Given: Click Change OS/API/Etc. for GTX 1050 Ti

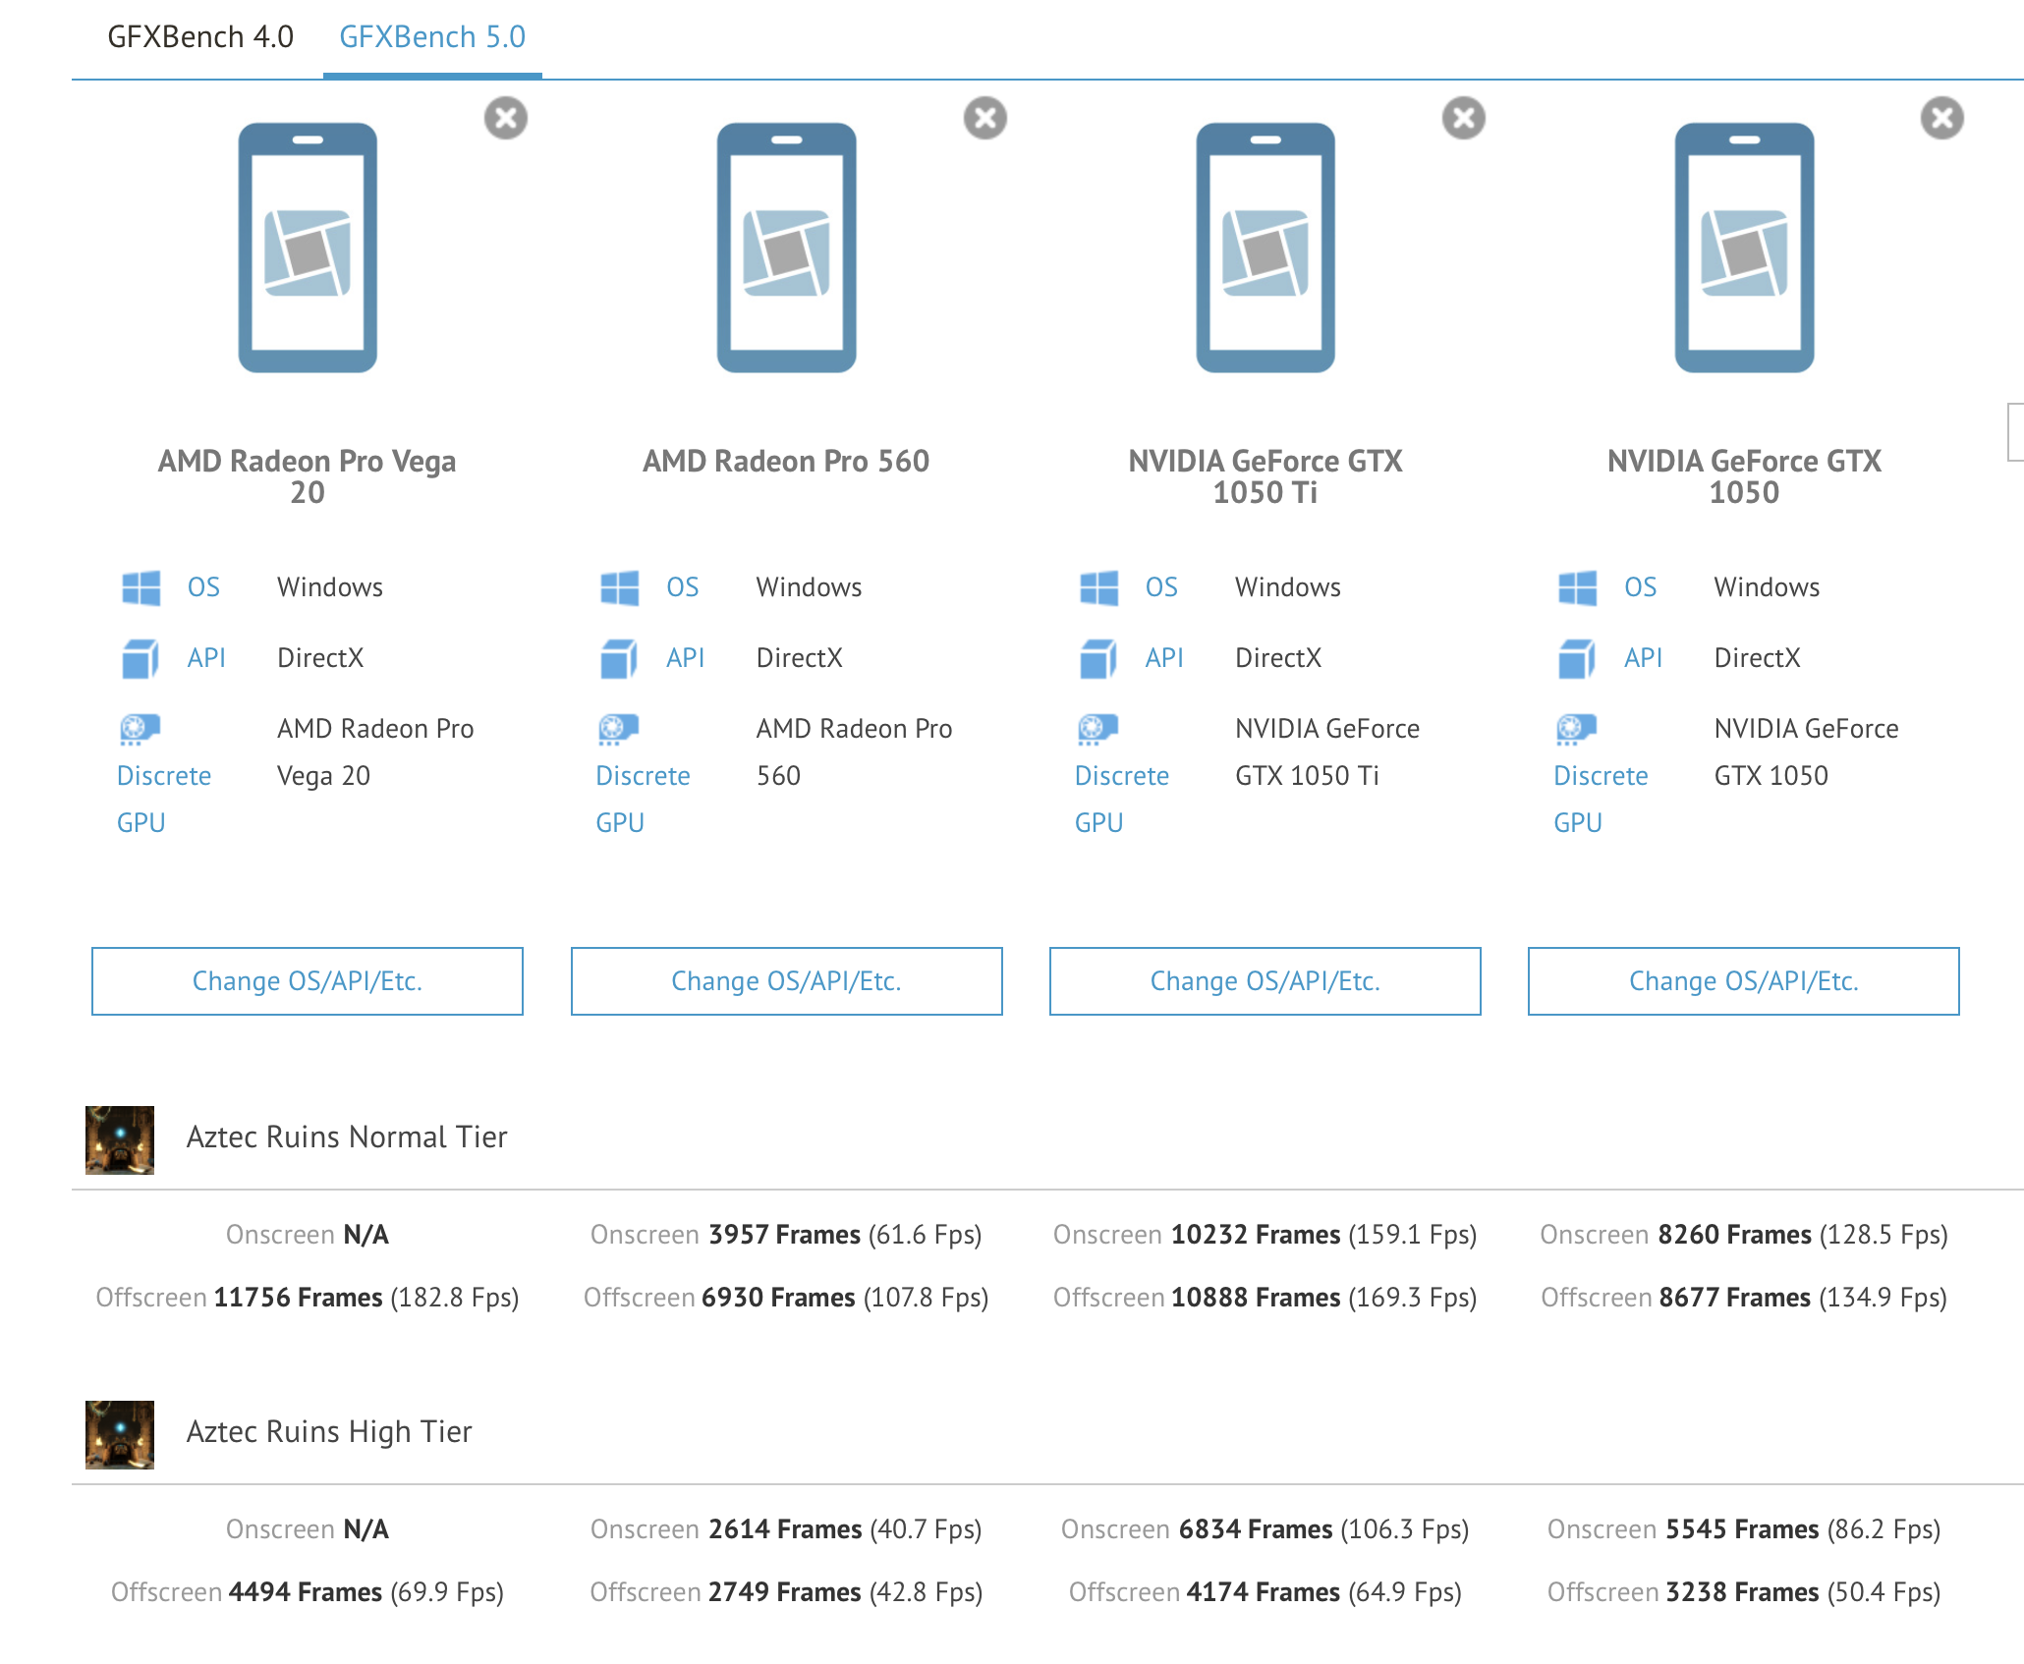Looking at the screenshot, I should 1265,981.
